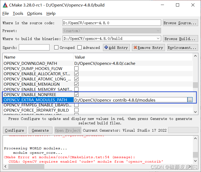Click the CUDA cudev requirement error line
This screenshot has width=201, height=172.
pyautogui.click(x=86, y=162)
